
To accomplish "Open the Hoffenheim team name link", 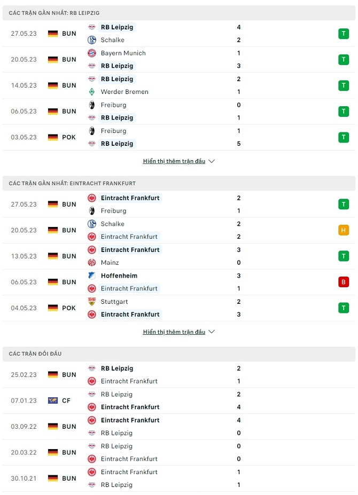I will tap(119, 276).
